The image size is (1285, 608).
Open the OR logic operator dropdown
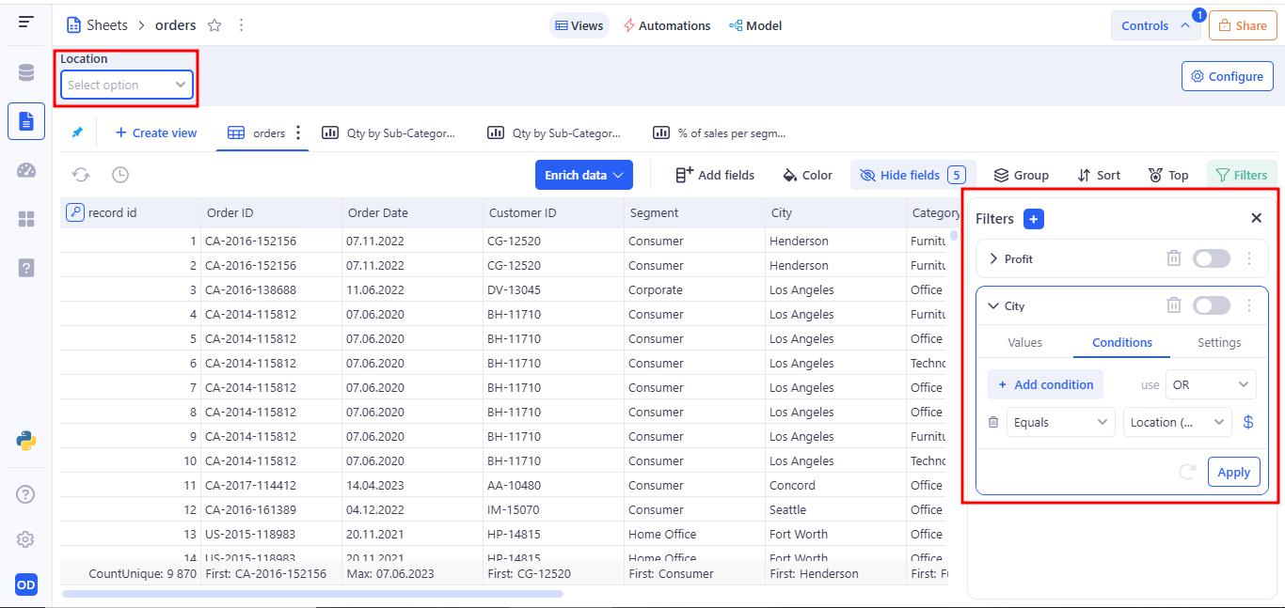click(1210, 384)
